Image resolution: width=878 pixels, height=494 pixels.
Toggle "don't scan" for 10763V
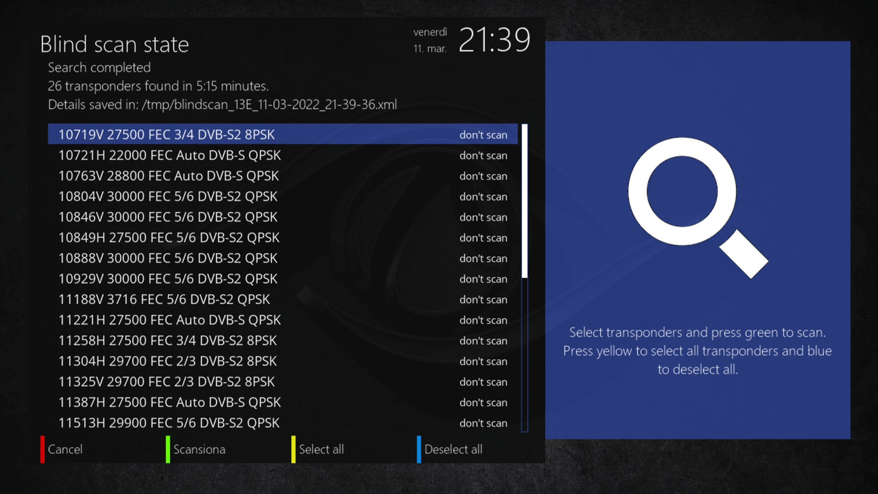click(484, 176)
